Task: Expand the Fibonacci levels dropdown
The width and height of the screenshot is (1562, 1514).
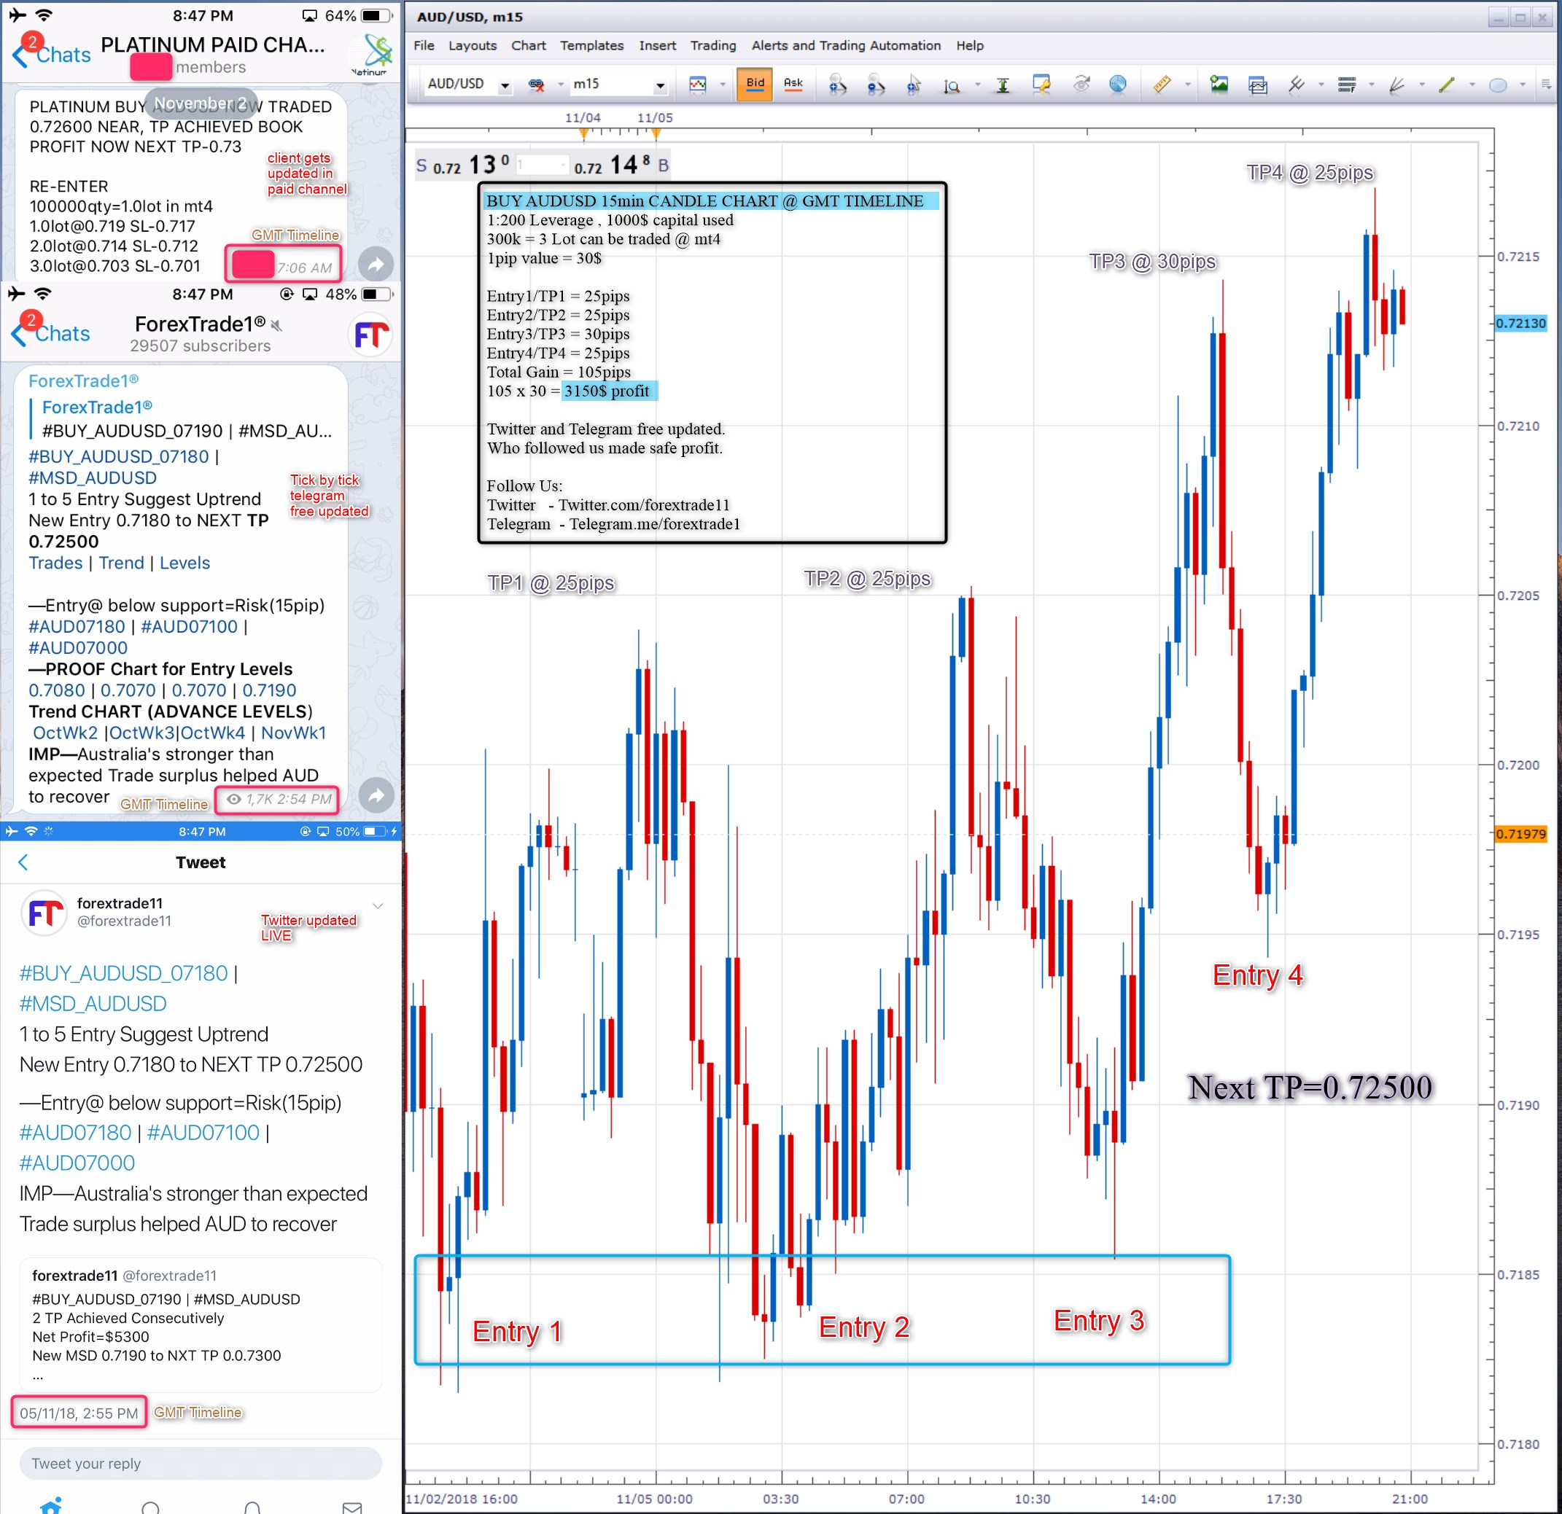Action: pos(1371,85)
